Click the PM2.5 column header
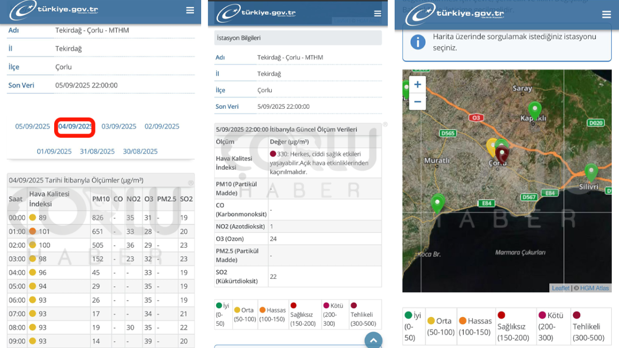The height and width of the screenshot is (348, 619). pyautogui.click(x=167, y=198)
